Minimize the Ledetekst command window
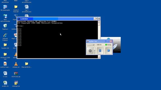Image resolution: width=161 pixels, height=90 pixels. [95, 19]
